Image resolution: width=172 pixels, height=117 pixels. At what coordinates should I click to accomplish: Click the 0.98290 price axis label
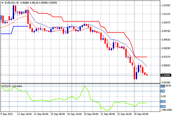point(166,48)
